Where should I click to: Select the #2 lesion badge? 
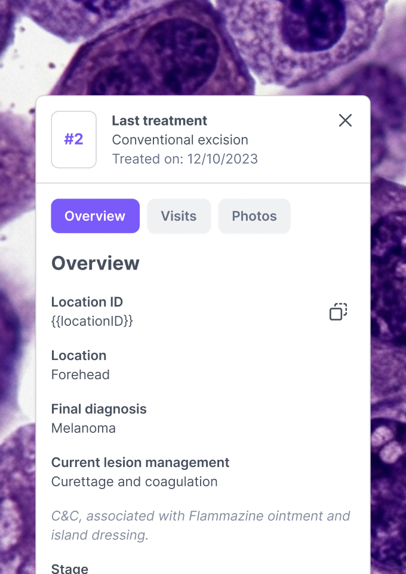click(74, 139)
